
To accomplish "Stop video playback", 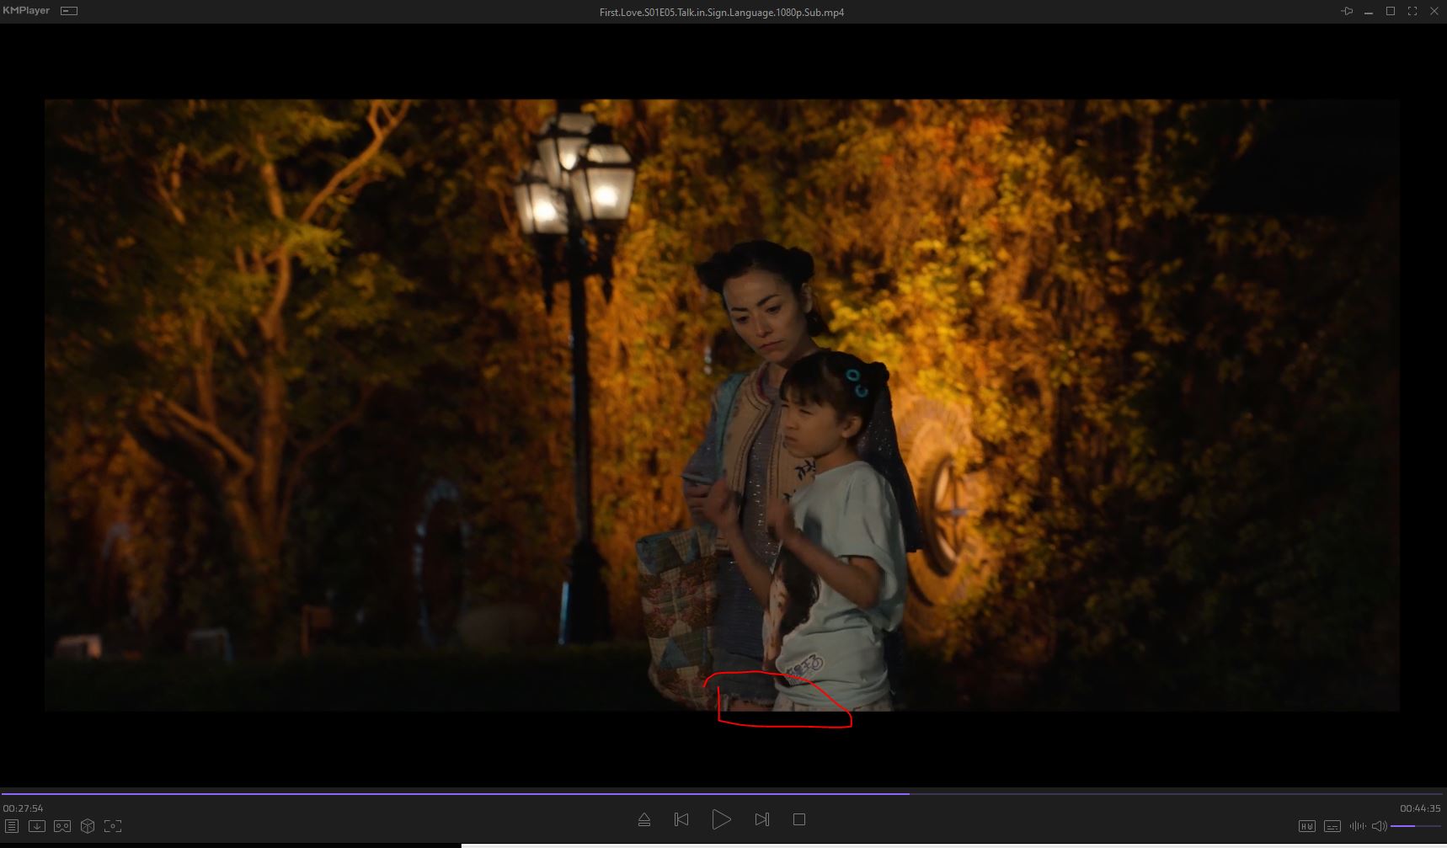I will point(799,819).
